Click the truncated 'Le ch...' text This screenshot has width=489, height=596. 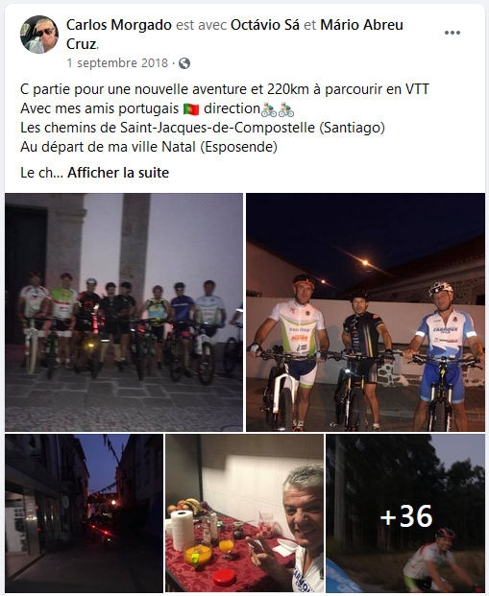(41, 173)
